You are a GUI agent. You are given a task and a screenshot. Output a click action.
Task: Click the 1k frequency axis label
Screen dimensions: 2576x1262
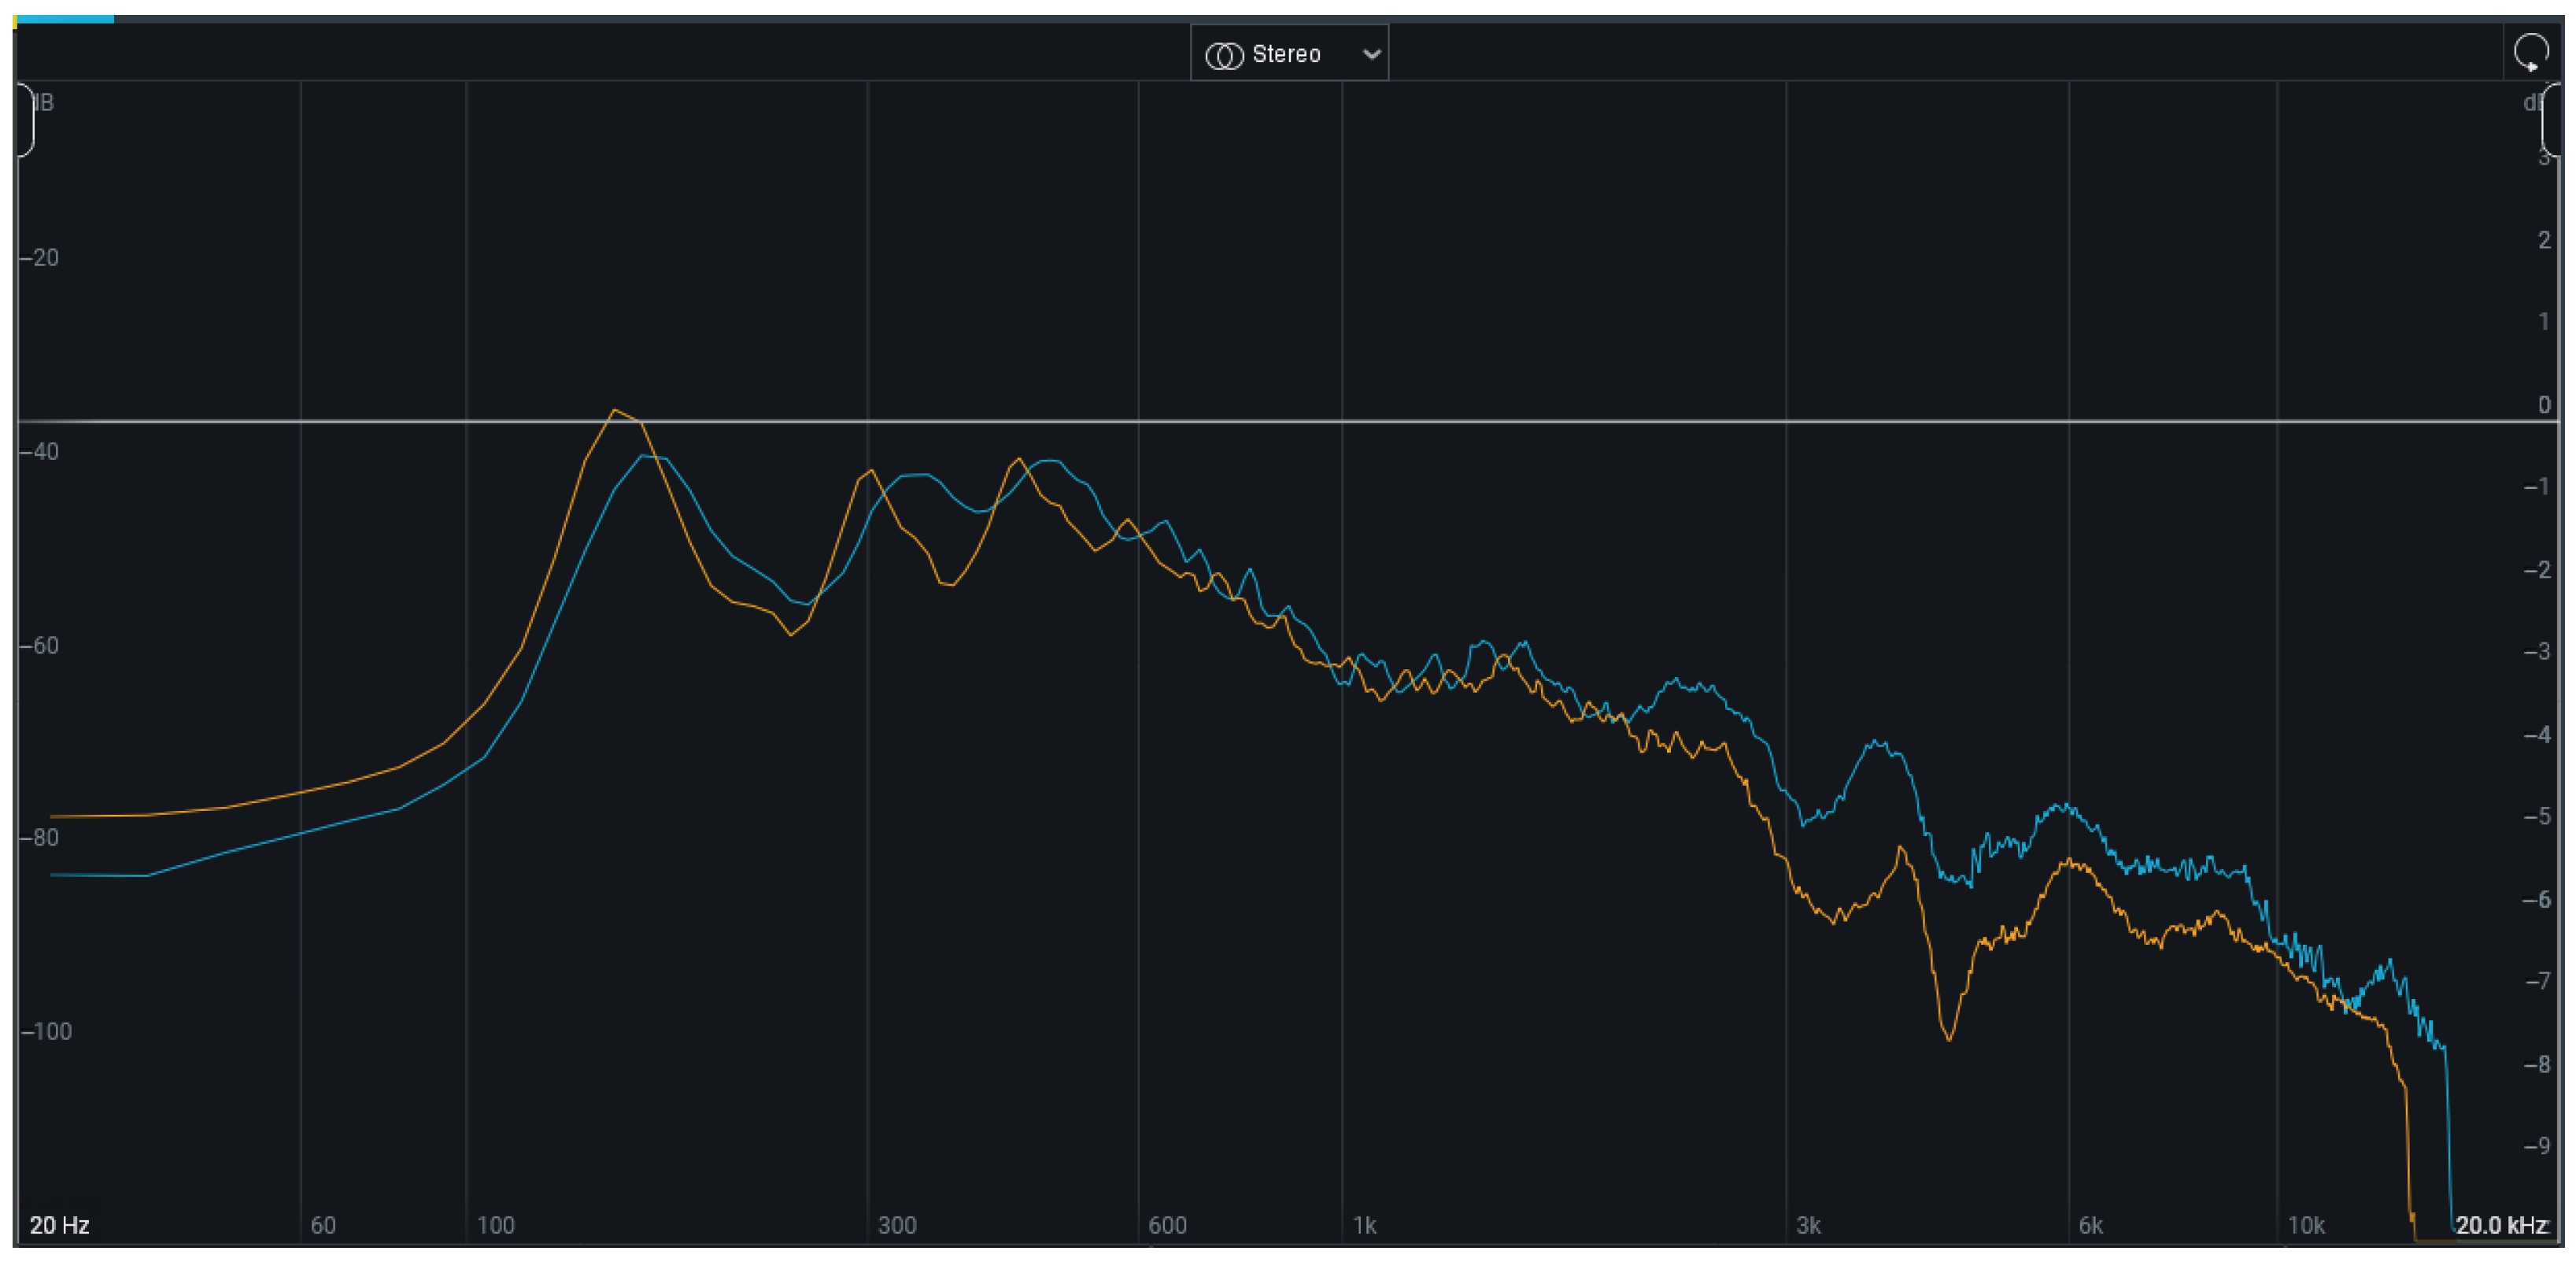coord(1364,1225)
